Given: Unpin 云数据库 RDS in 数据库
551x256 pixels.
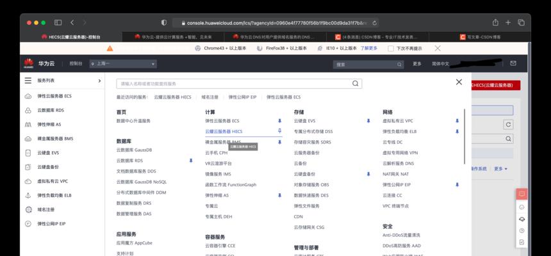Looking at the screenshot, I should 191,161.
